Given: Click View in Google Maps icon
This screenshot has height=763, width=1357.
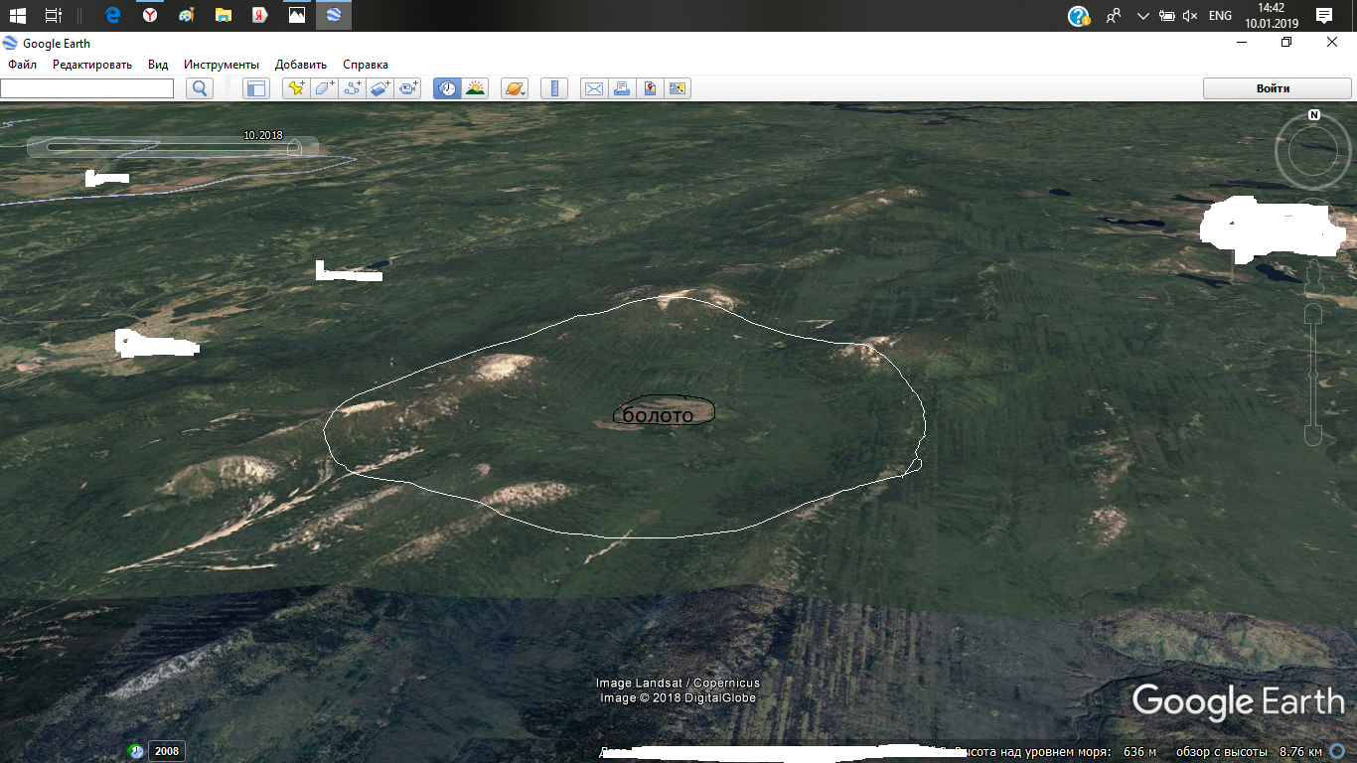Looking at the screenshot, I should pyautogui.click(x=678, y=88).
